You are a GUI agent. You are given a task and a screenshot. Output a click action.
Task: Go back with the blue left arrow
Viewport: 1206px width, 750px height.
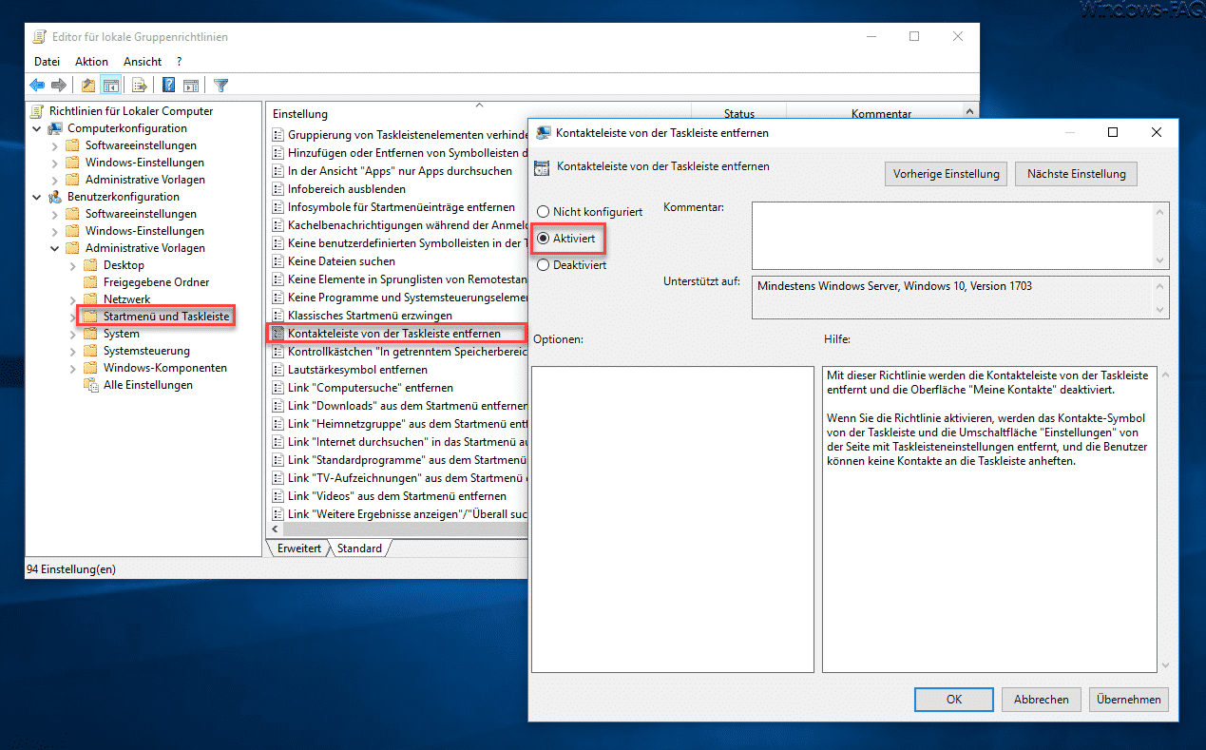click(x=38, y=86)
